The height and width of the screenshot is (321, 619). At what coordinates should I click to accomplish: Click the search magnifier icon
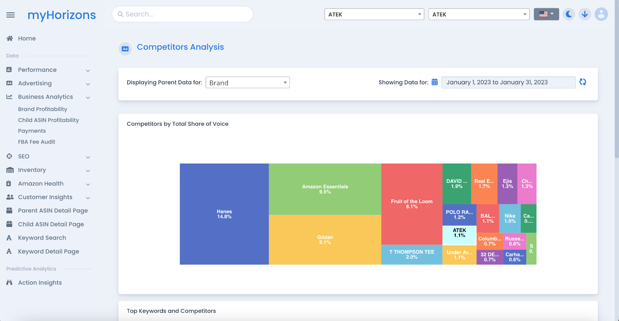pyautogui.click(x=120, y=14)
